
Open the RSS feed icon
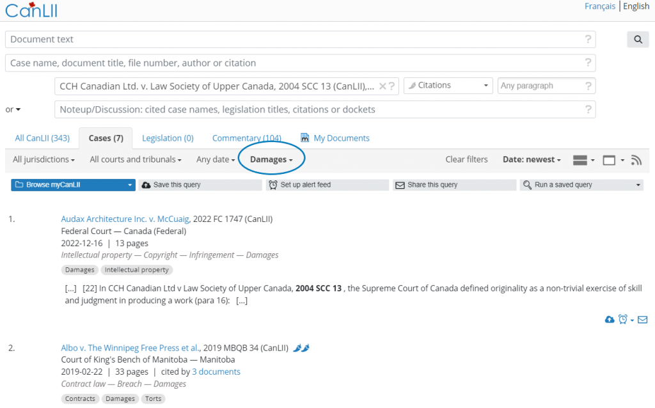tap(636, 160)
